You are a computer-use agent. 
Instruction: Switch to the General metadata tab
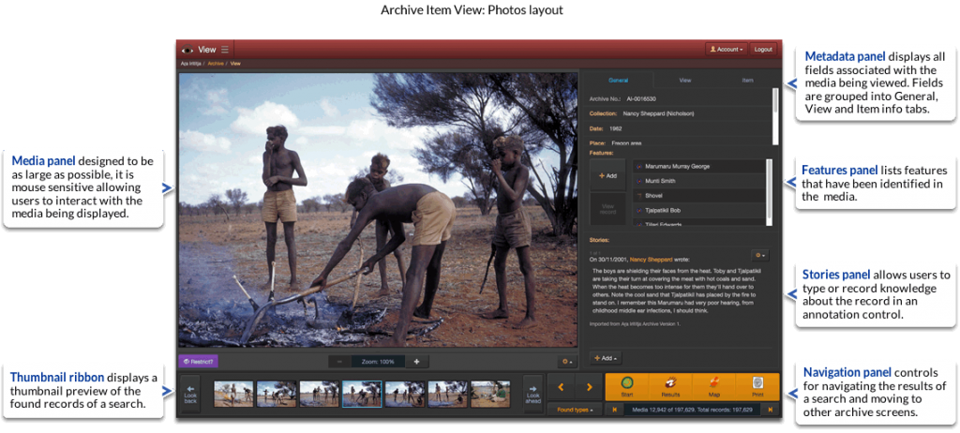click(618, 81)
